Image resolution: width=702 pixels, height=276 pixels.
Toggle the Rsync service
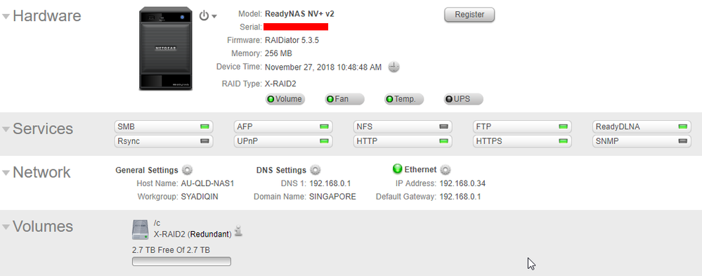164,141
